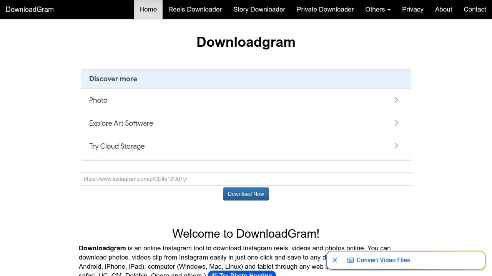This screenshot has height=276, width=492.
Task: Focus the Instagram URL input field
Action: (246, 179)
